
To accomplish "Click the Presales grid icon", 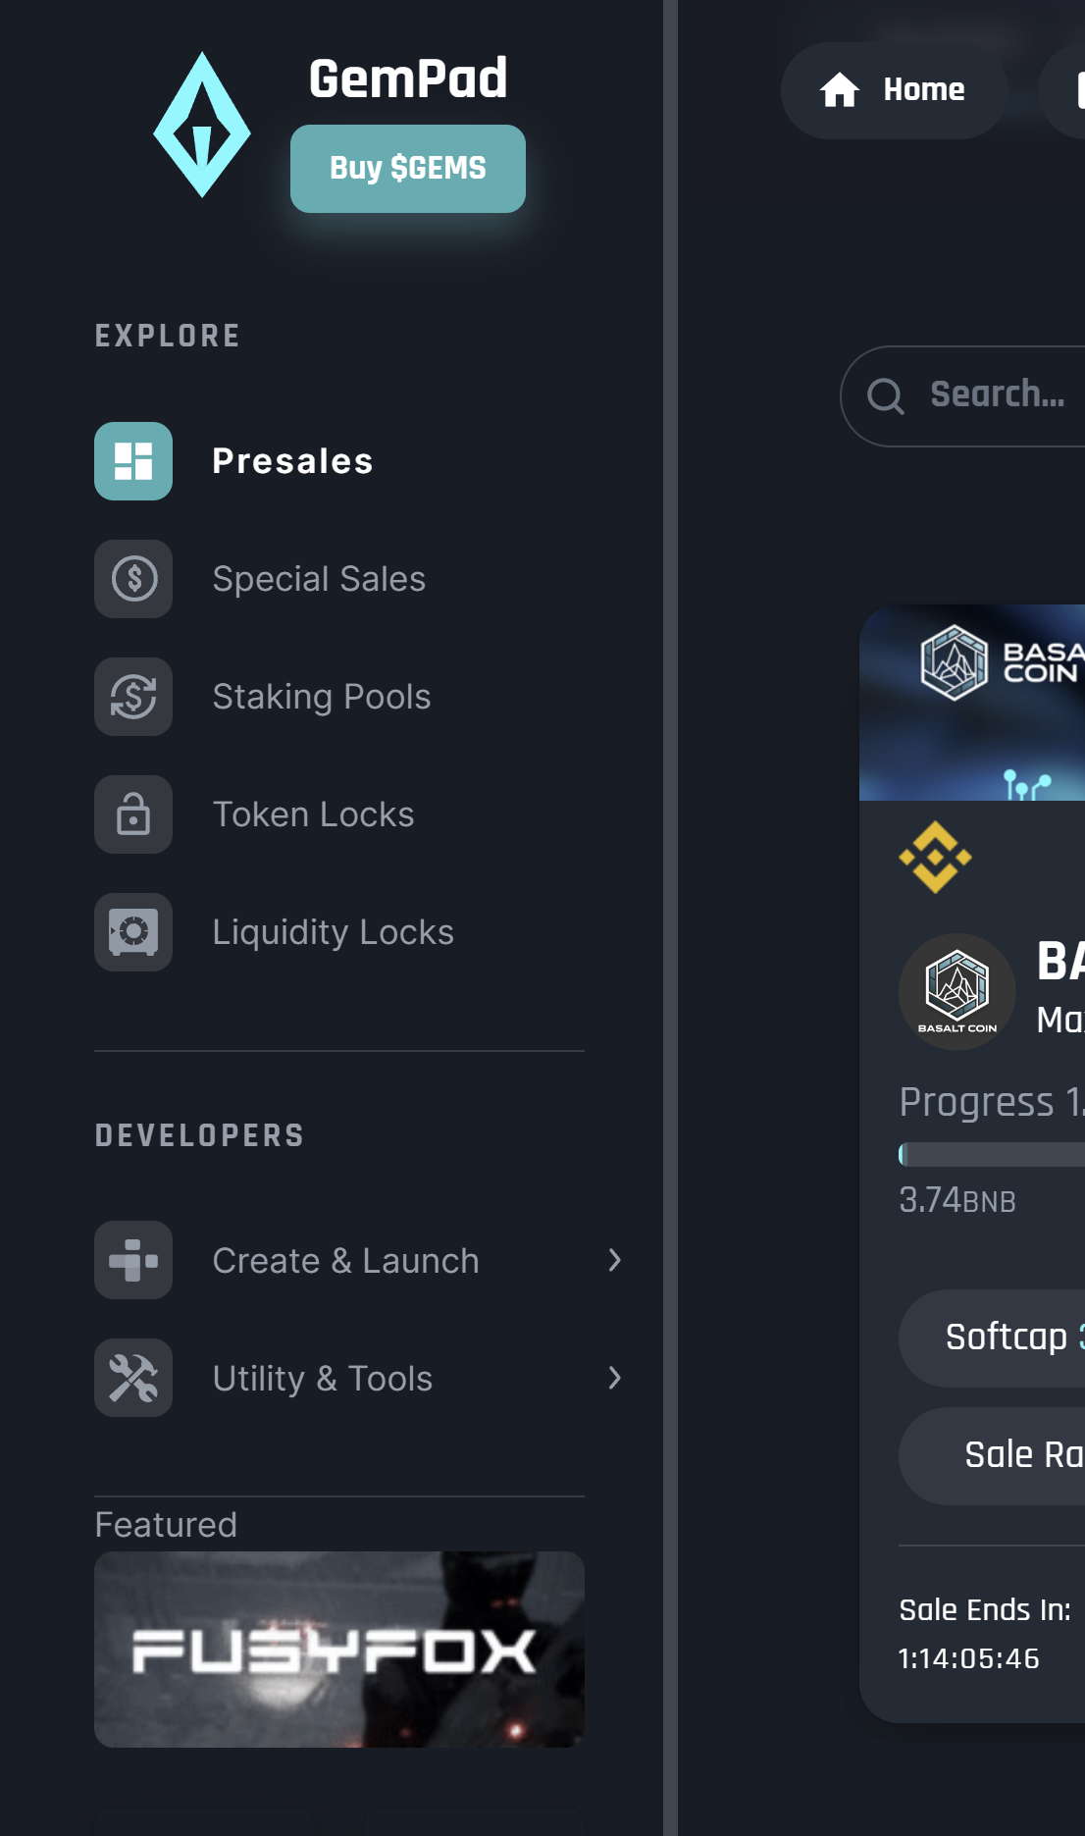I will (x=133, y=461).
